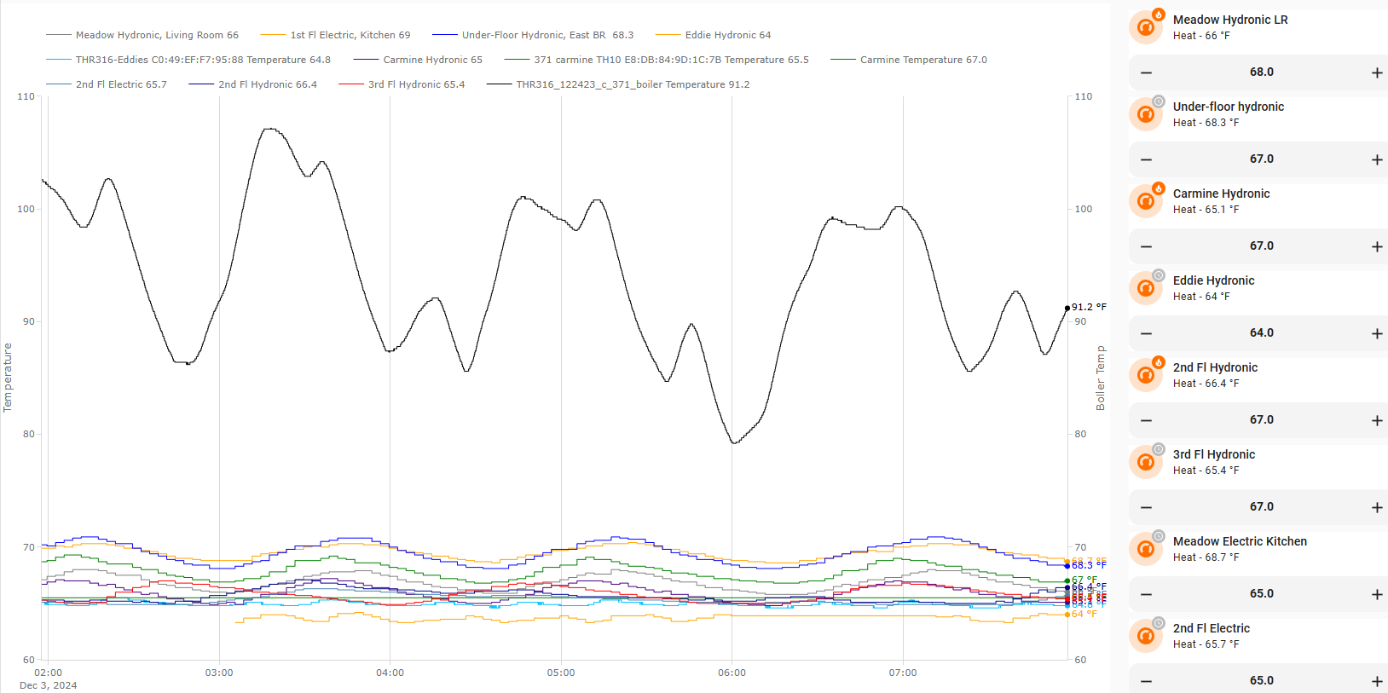Open the Meadow Hydronic LR thermostat icon

[1146, 27]
